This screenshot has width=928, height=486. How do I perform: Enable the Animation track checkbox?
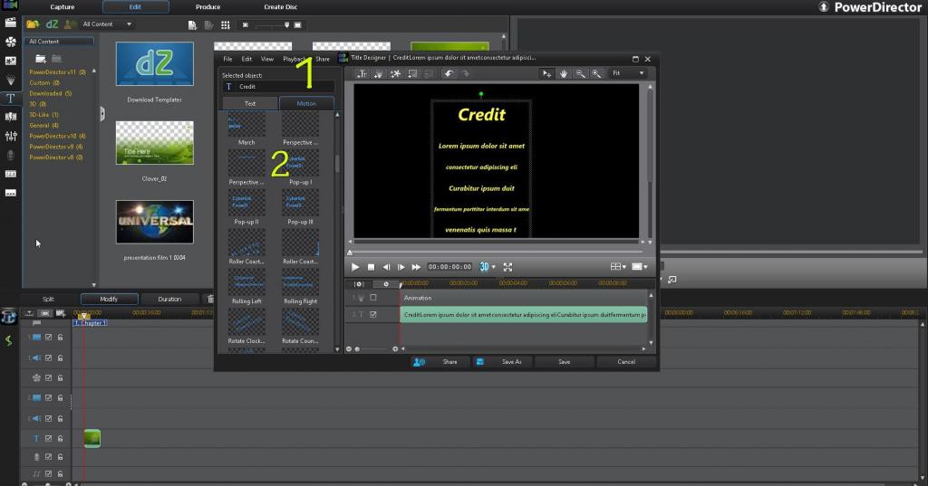coord(372,298)
